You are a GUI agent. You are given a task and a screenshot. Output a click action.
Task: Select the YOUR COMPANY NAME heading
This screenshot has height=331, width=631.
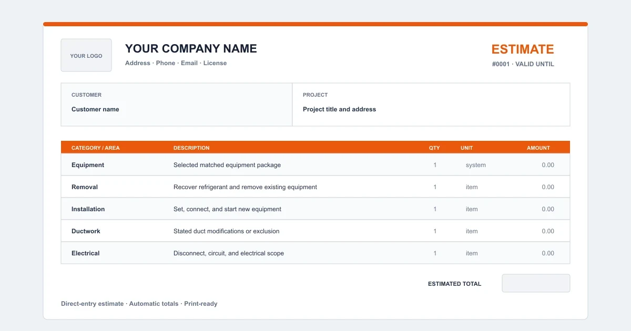point(191,48)
